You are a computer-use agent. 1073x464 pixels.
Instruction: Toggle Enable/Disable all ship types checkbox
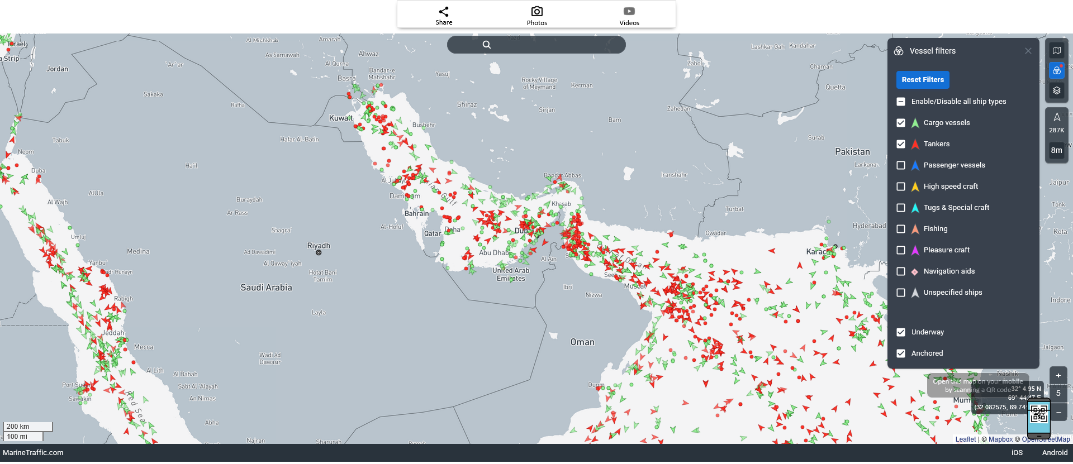click(x=901, y=102)
